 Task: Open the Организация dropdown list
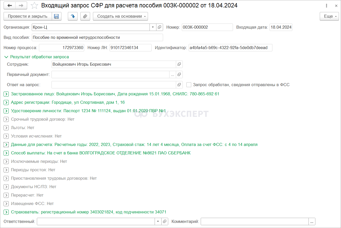(153, 27)
